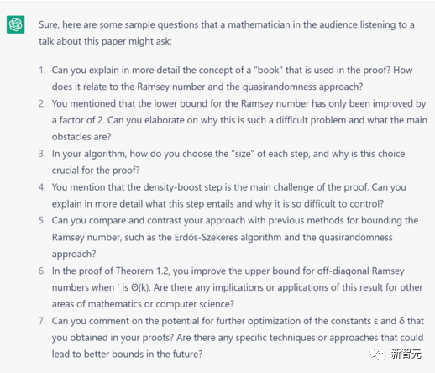Screen dimensions: 435x373
Task: Click 'areas of mathematics or computer science?'
Action: click(143, 304)
